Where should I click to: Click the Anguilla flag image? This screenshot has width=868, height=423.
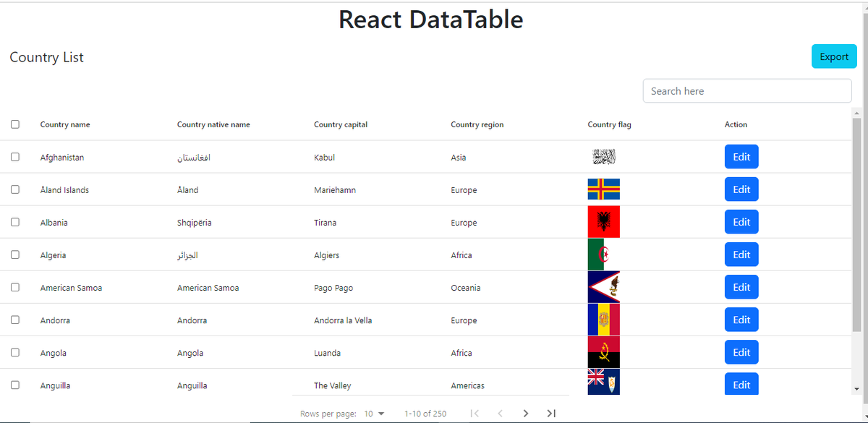(603, 382)
